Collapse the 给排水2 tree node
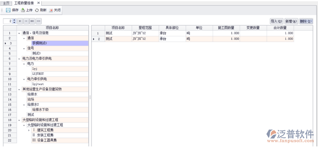 coord(24,105)
